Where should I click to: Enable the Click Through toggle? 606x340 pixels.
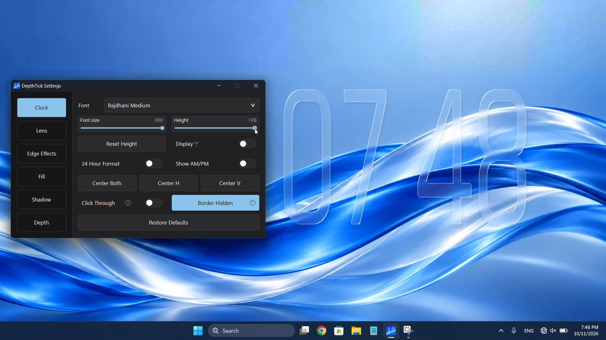pyautogui.click(x=154, y=203)
